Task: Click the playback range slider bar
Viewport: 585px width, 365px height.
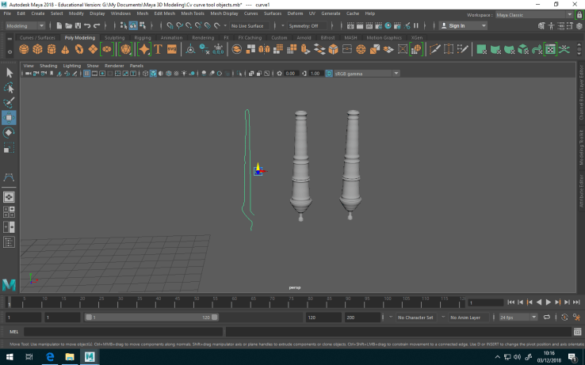Action: tap(151, 317)
